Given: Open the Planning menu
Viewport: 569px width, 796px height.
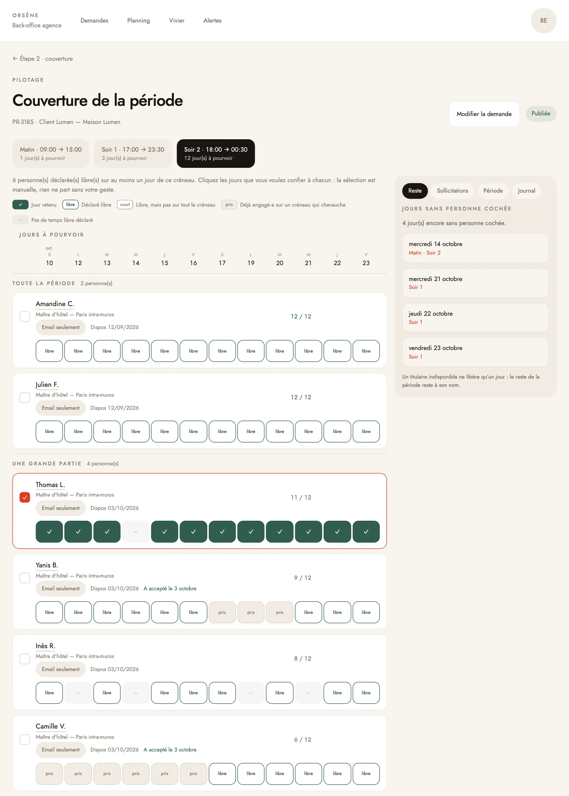Looking at the screenshot, I should [139, 20].
